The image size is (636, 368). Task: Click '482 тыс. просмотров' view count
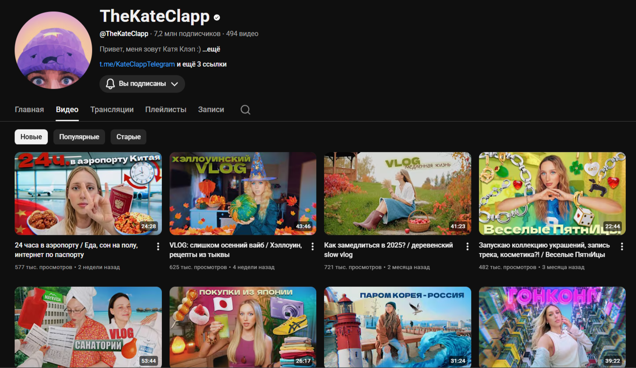[x=507, y=267]
